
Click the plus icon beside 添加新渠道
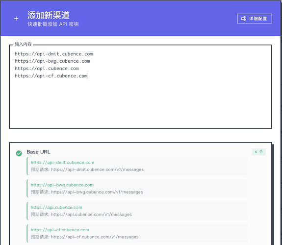coord(16,19)
